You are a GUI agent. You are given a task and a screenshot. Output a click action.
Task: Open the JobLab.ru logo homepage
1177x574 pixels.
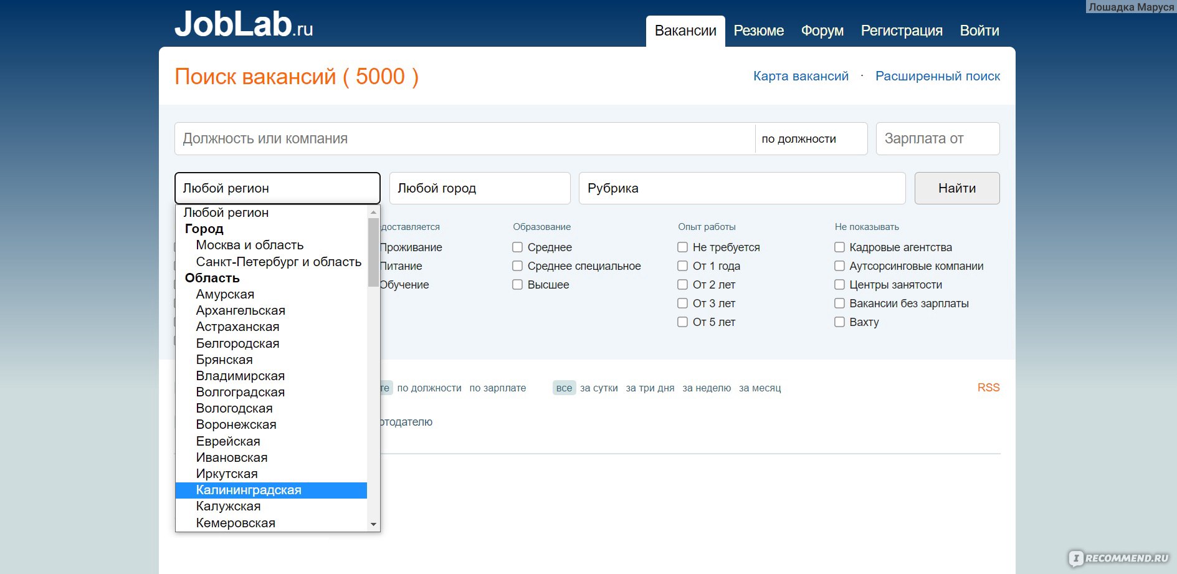[244, 25]
